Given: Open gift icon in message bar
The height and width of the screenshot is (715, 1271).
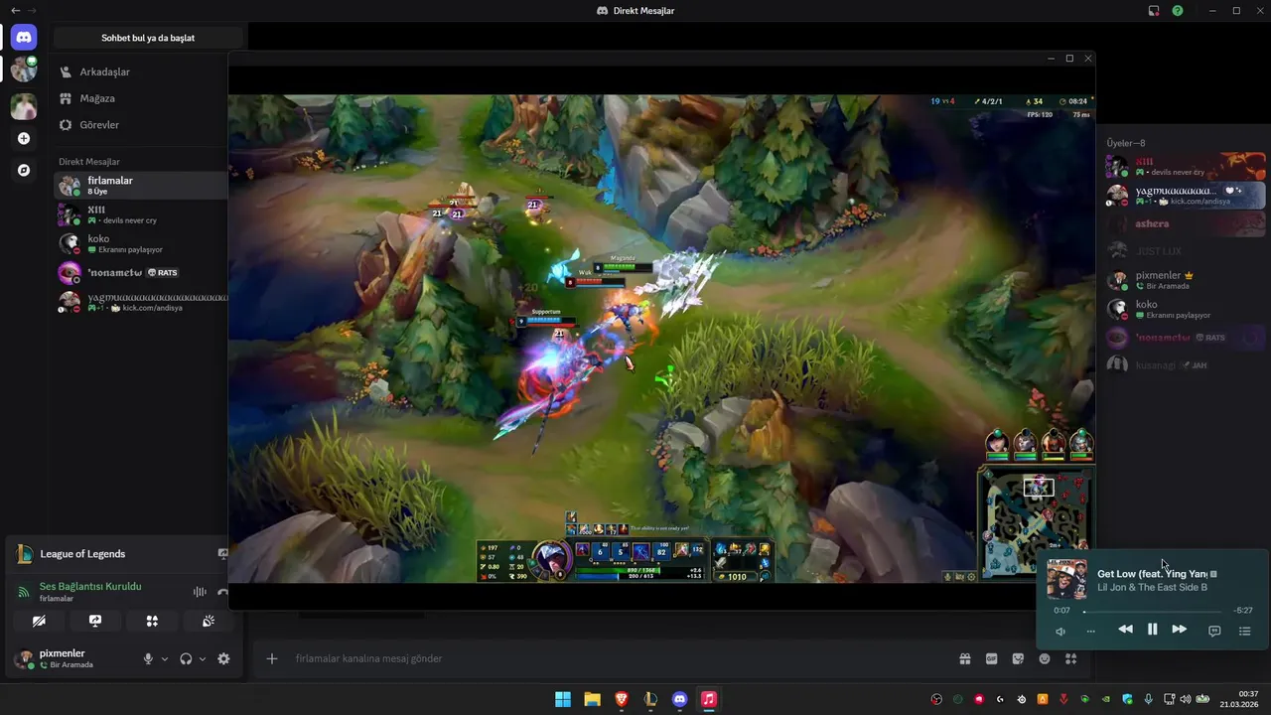Looking at the screenshot, I should [964, 658].
